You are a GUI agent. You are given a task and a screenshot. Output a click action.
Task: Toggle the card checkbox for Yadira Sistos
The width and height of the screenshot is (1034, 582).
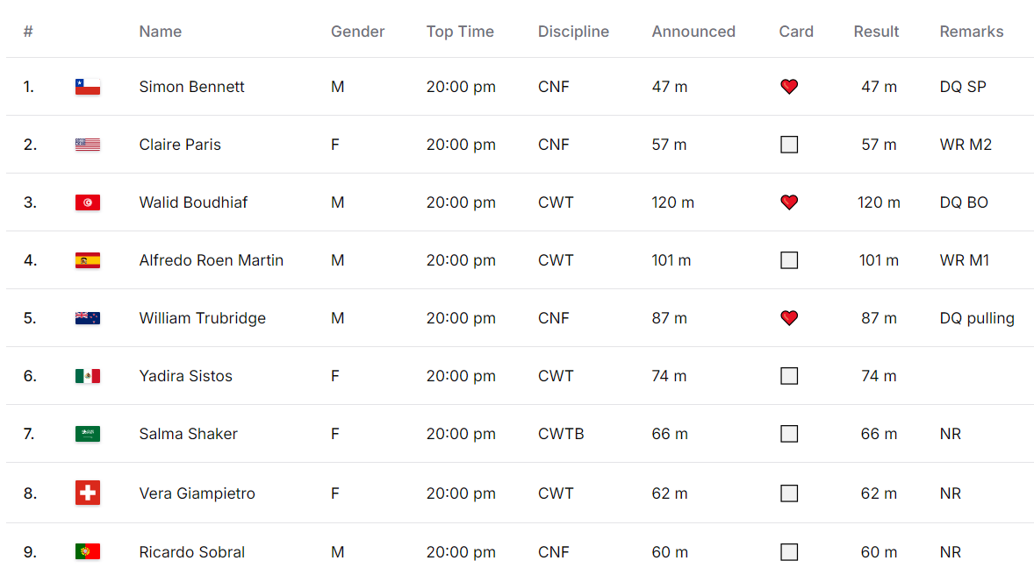click(789, 376)
